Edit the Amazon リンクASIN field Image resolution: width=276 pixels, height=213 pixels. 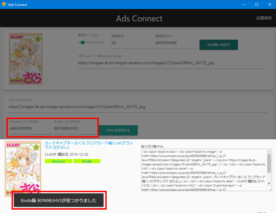(x=31, y=128)
